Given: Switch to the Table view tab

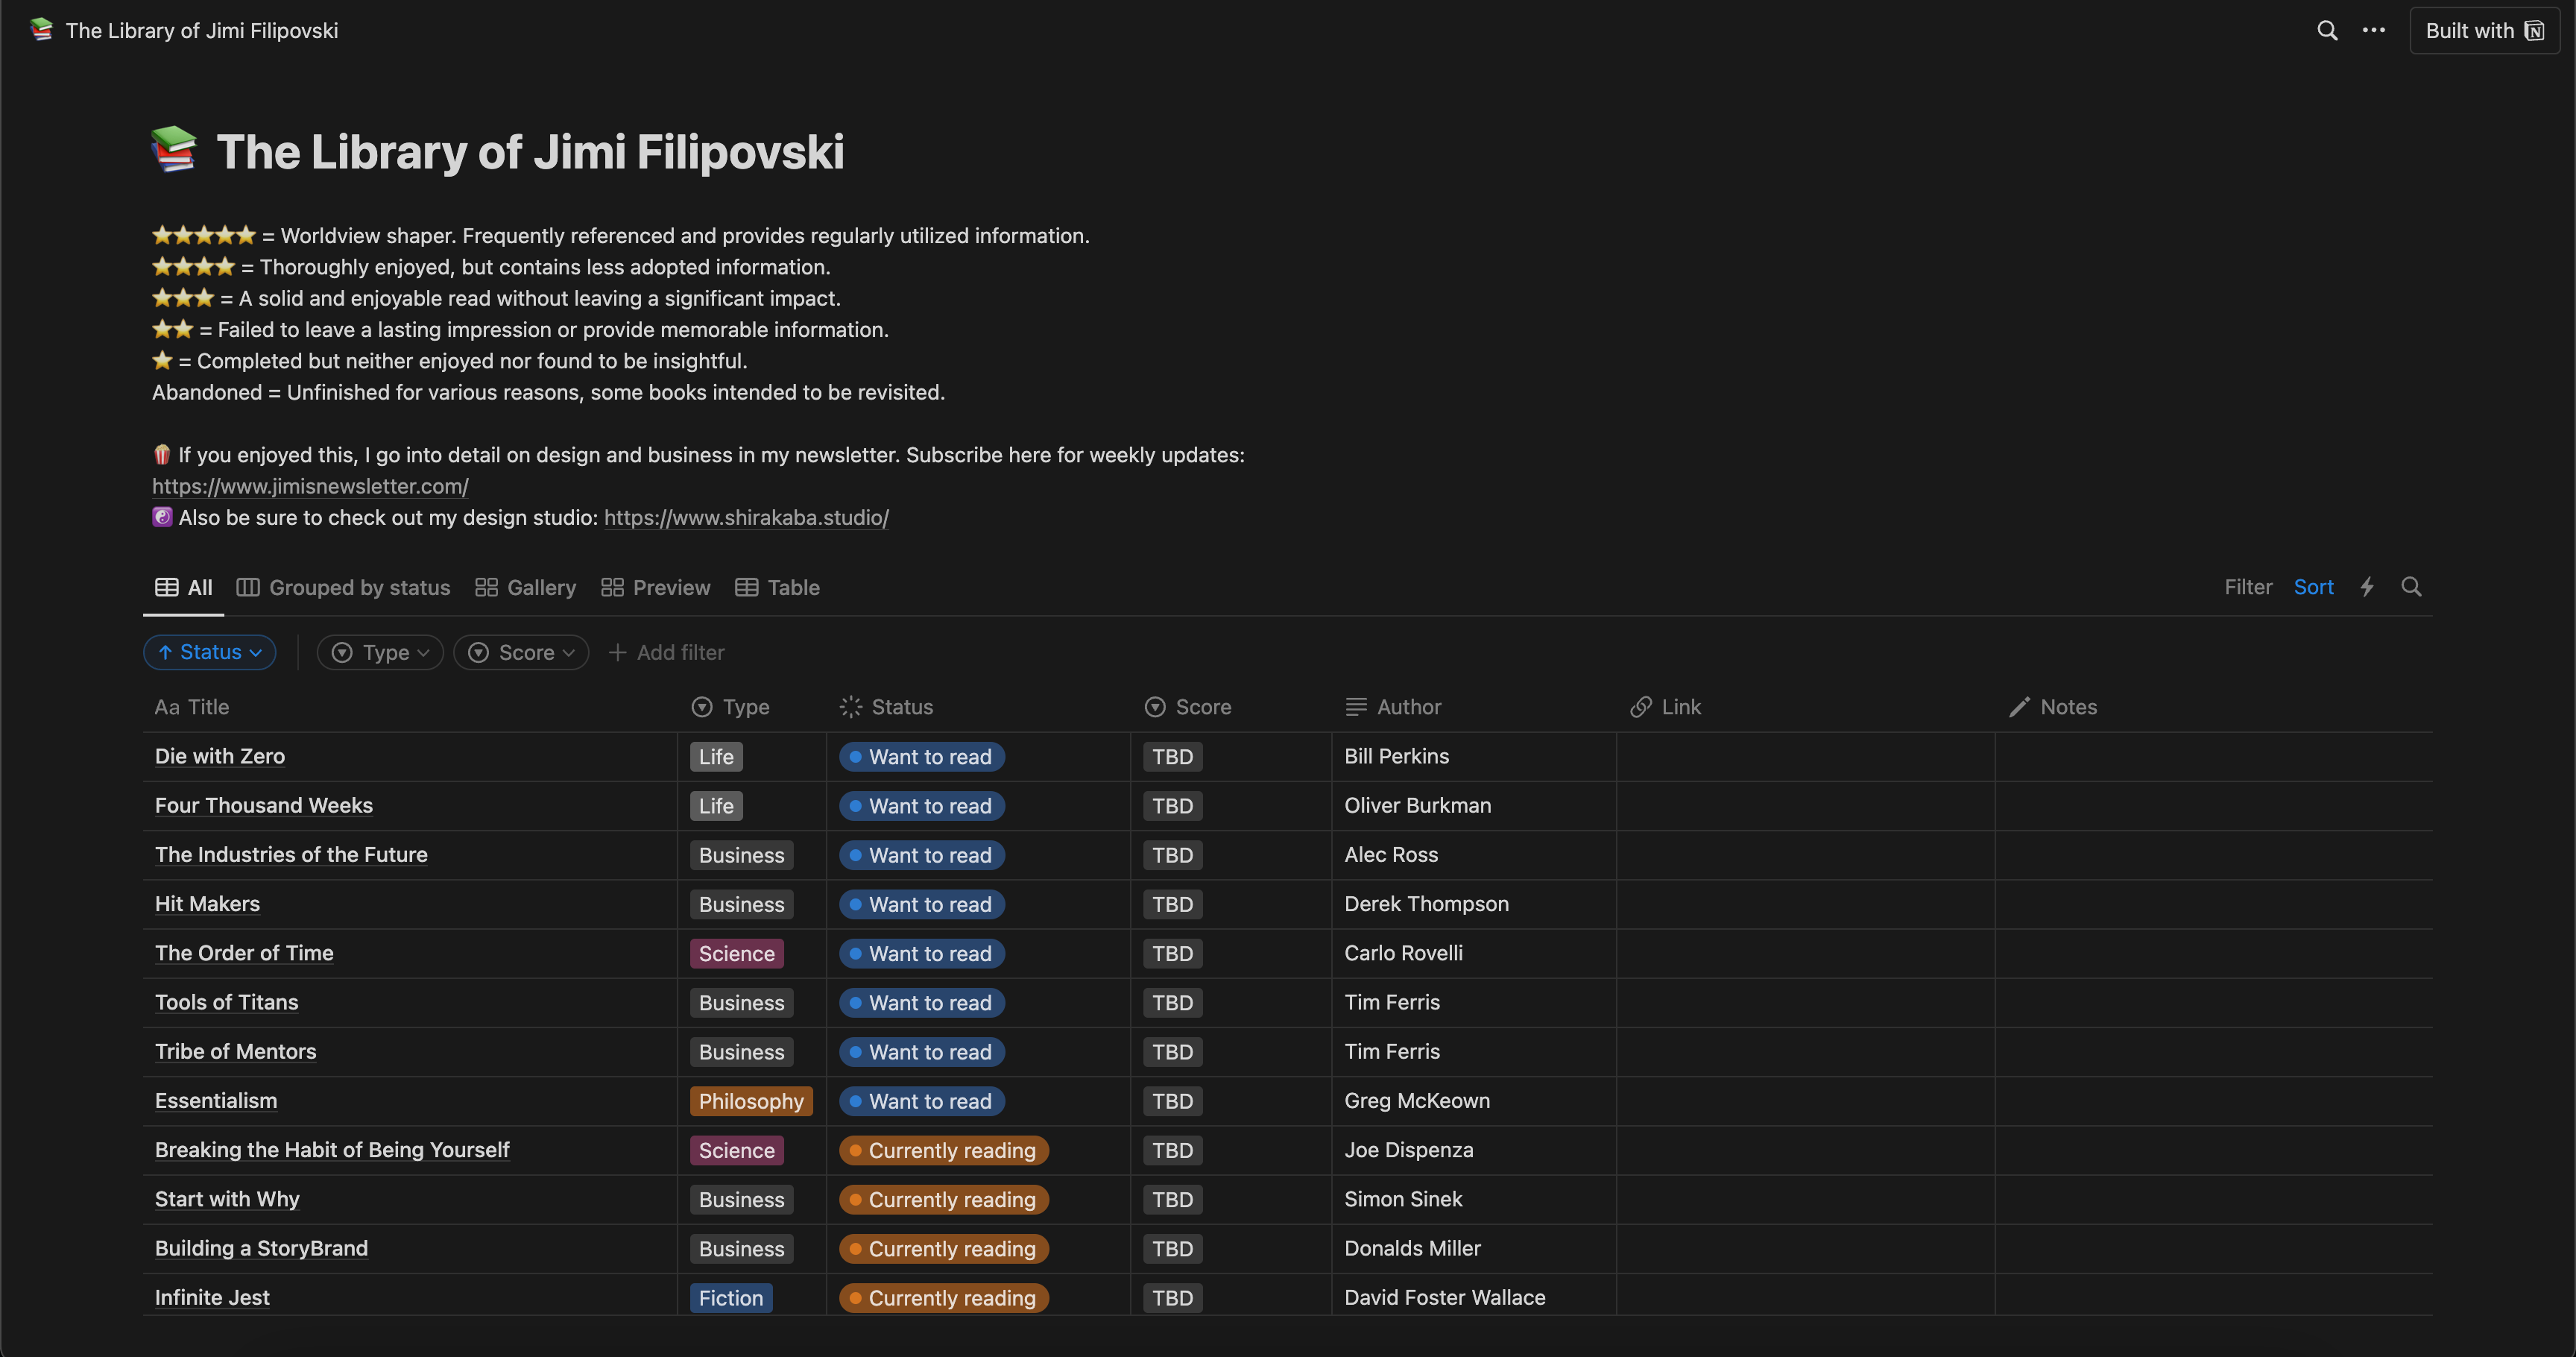Looking at the screenshot, I should (778, 588).
